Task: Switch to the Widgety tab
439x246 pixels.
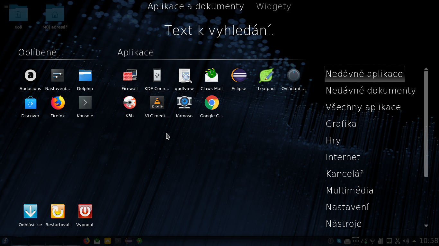Action: coord(273,6)
